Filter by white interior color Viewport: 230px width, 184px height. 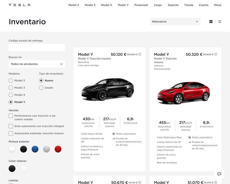pyautogui.click(x=24, y=168)
